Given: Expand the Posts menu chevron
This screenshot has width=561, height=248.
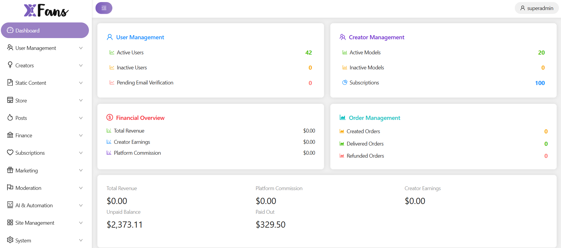Looking at the screenshot, I should pos(81,118).
